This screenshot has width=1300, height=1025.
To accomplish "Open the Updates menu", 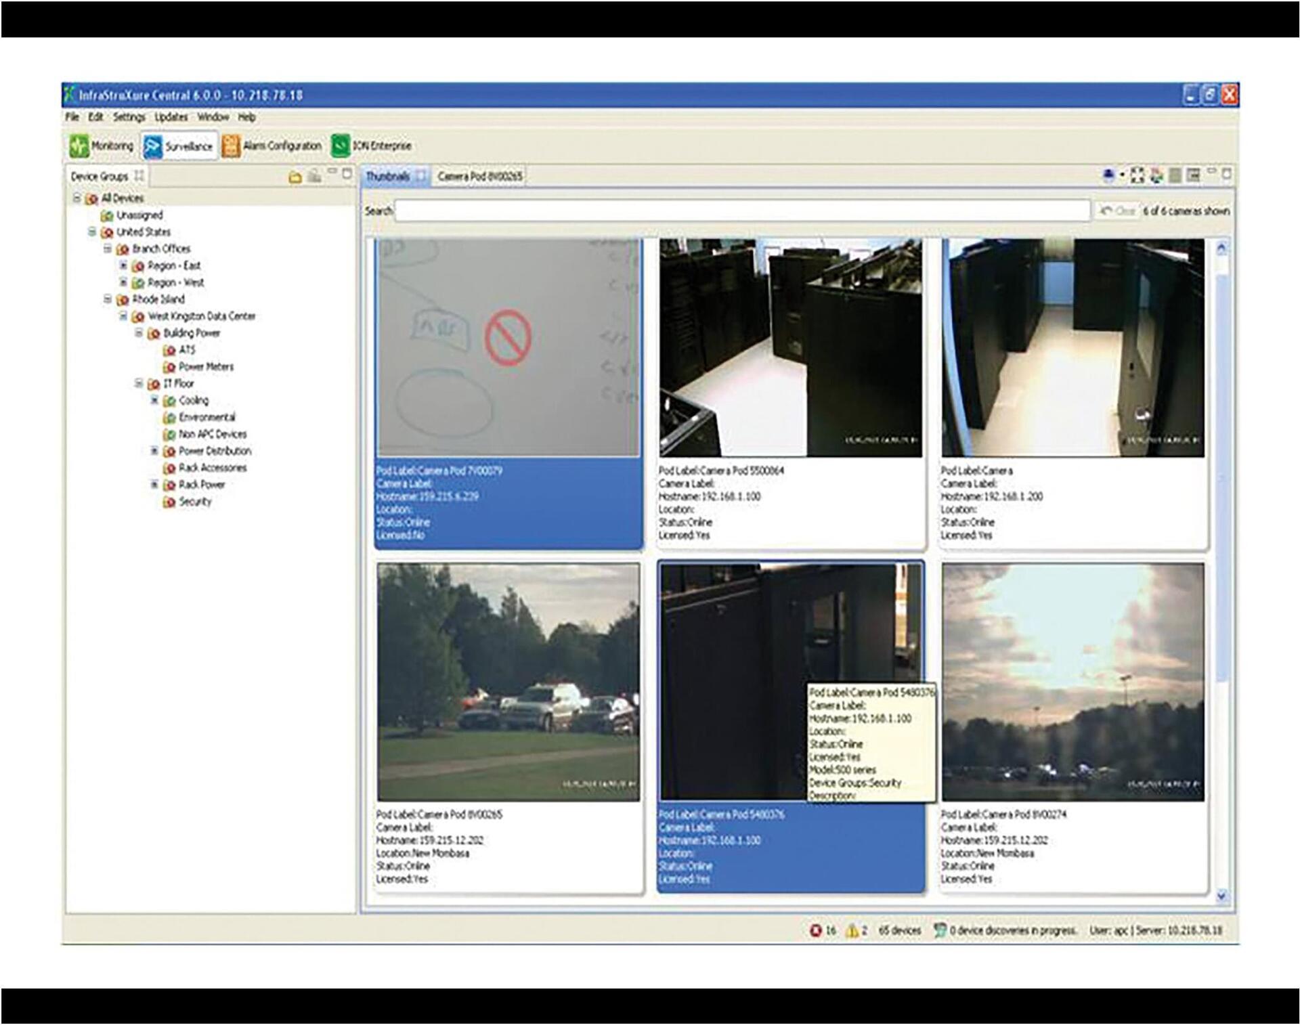I will click(171, 117).
